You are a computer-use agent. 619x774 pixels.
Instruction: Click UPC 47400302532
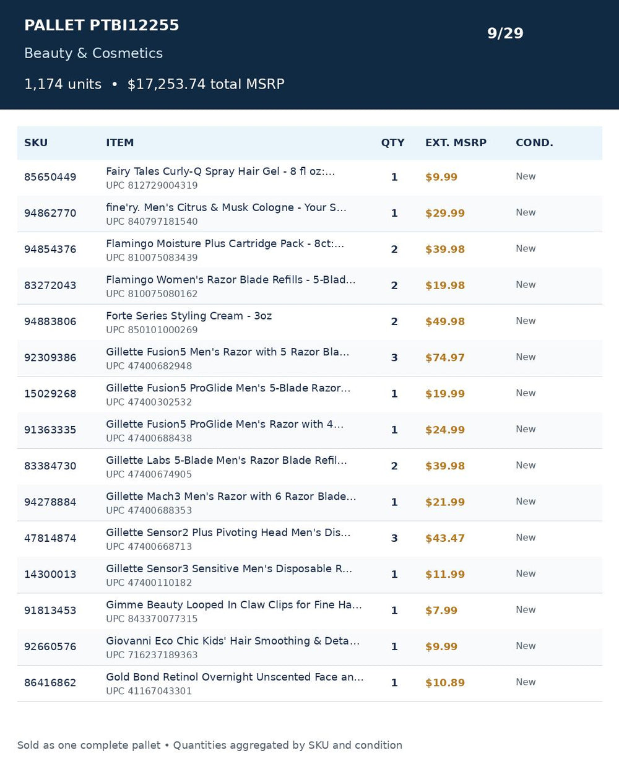[x=149, y=402]
